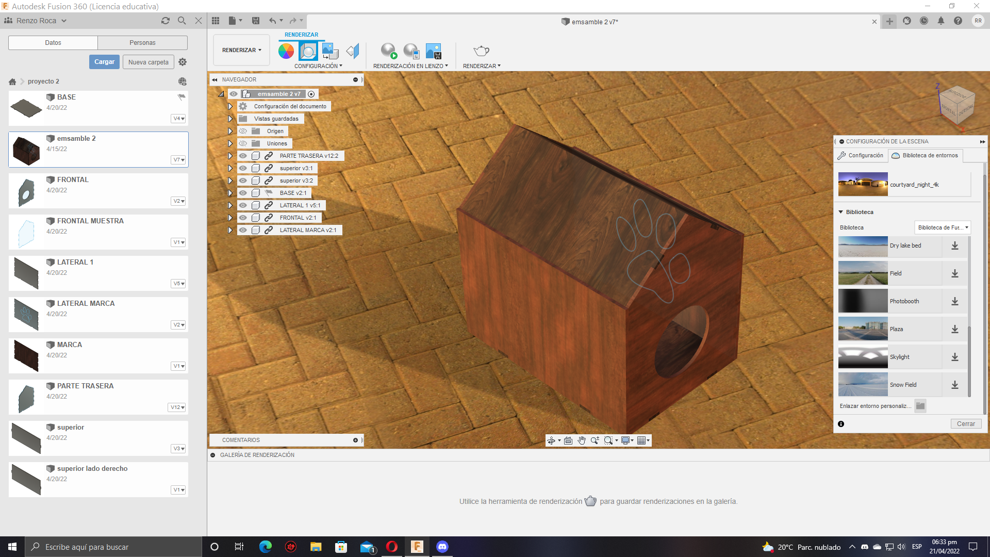
Task: Select the courtyard_night_4k environment thumbnail
Action: [x=863, y=184]
